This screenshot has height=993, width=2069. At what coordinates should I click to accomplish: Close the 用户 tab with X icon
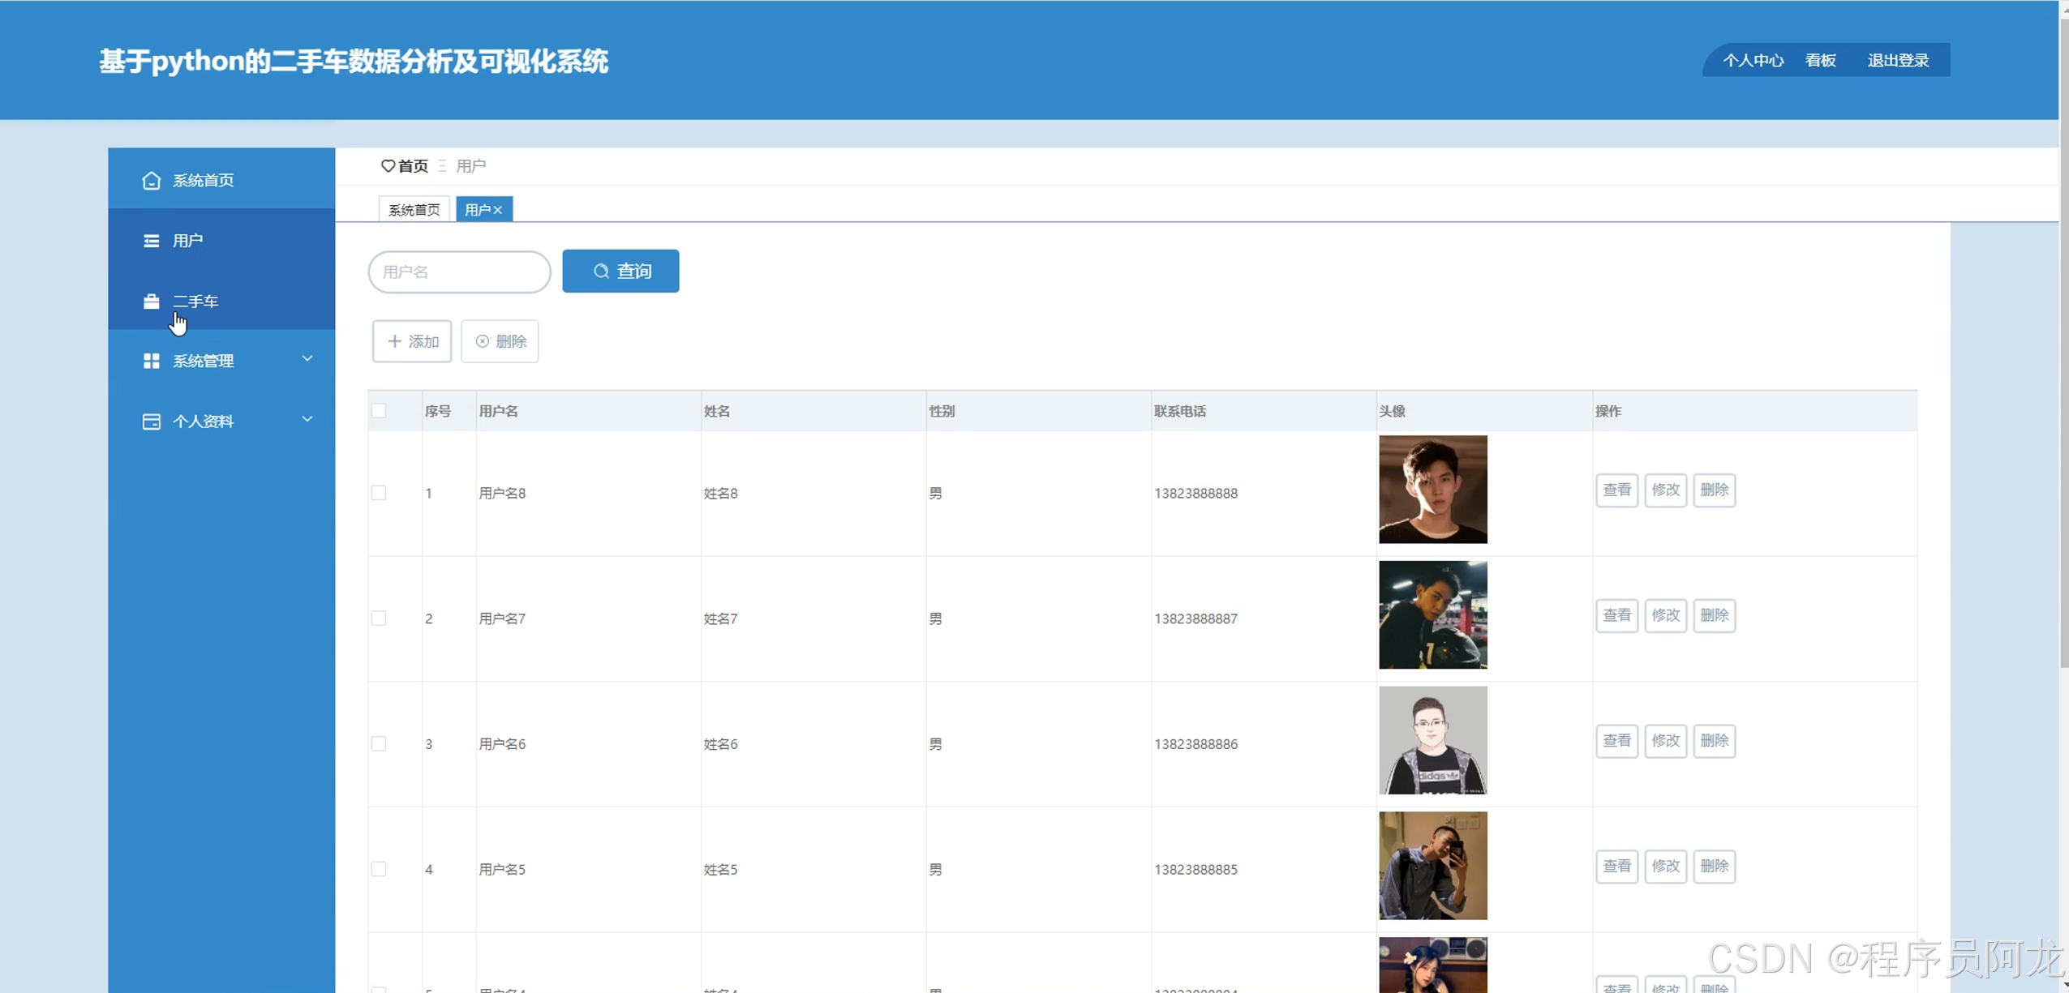pyautogui.click(x=498, y=210)
